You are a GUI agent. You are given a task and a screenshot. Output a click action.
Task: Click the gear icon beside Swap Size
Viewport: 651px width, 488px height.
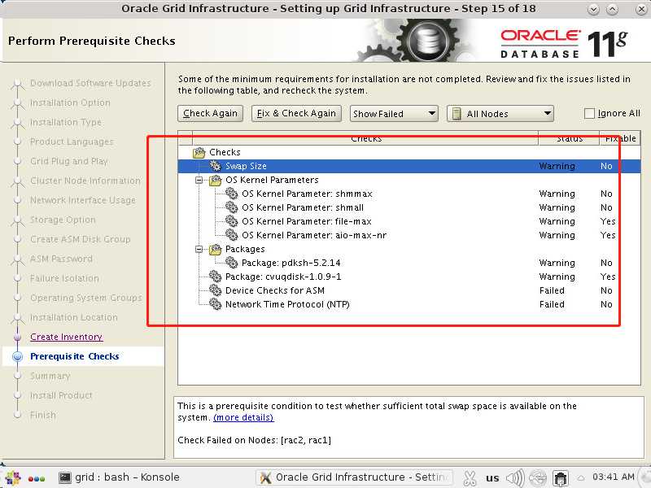pos(215,166)
